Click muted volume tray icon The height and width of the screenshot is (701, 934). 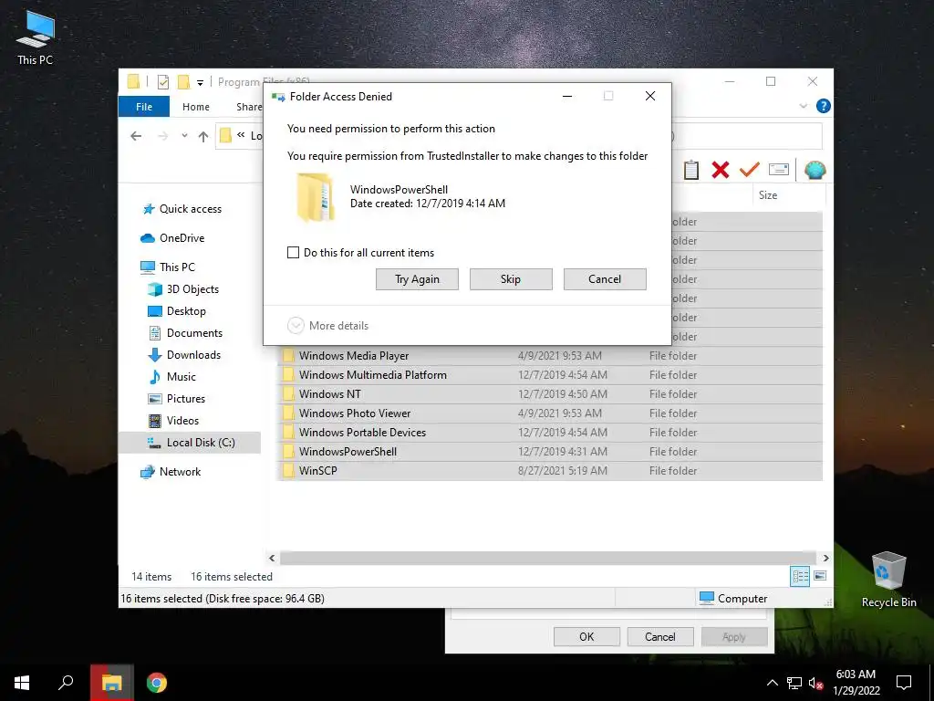(x=815, y=683)
